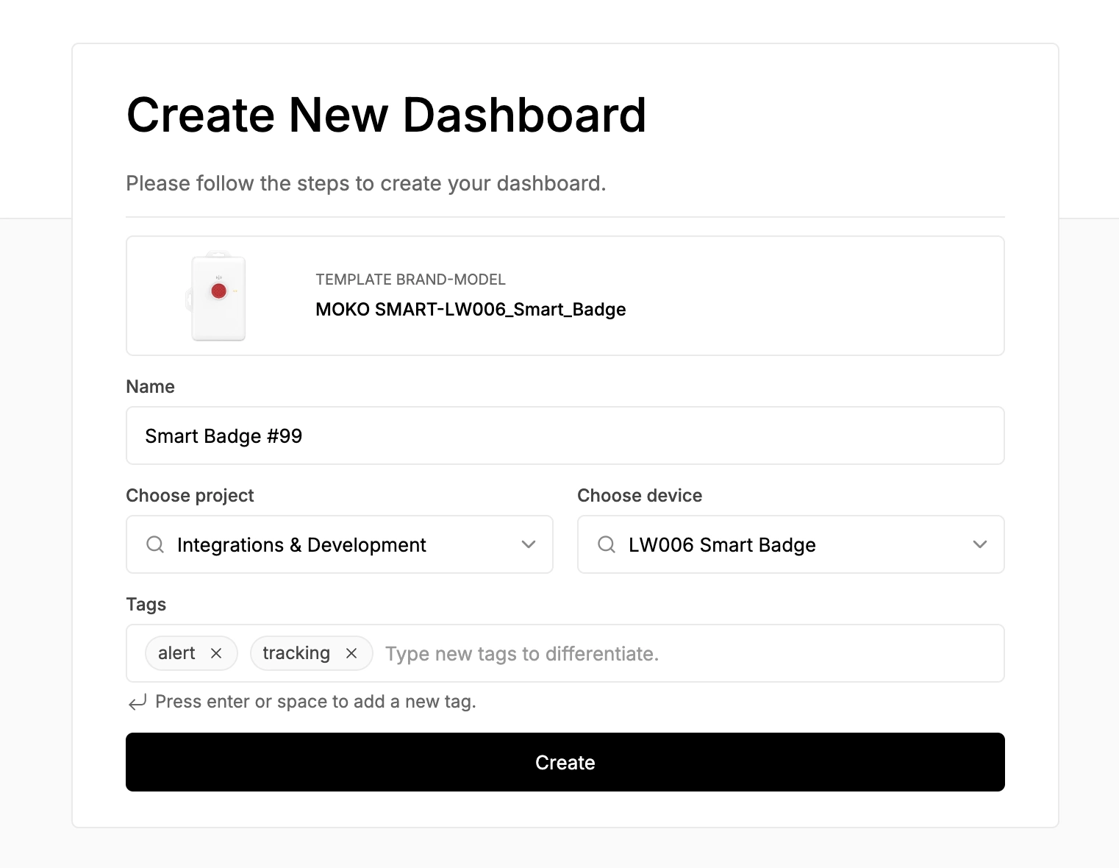This screenshot has width=1119, height=868.
Task: Focus the tags input placeholder text
Action: pos(522,654)
